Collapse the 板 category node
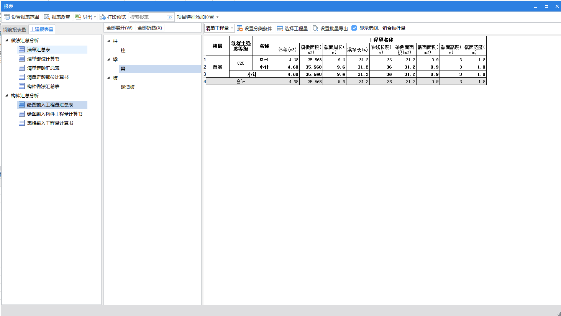Screen dimensions: 561x316 (x=108, y=78)
